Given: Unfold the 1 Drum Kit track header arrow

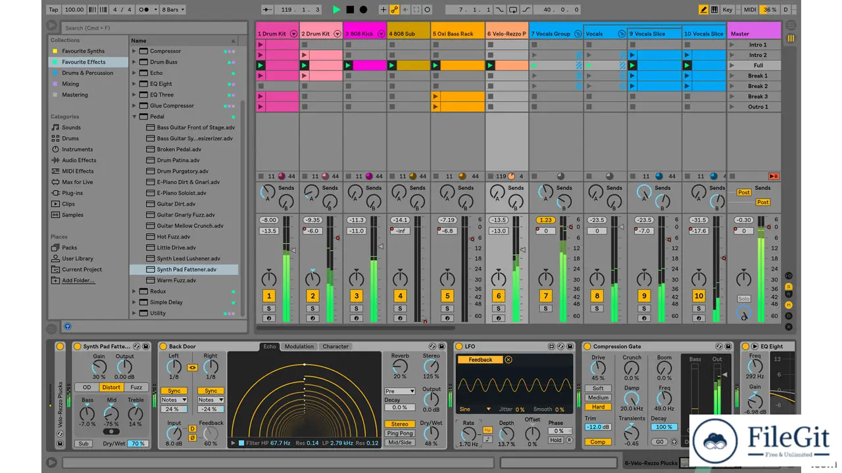Looking at the screenshot, I should coord(293,34).
